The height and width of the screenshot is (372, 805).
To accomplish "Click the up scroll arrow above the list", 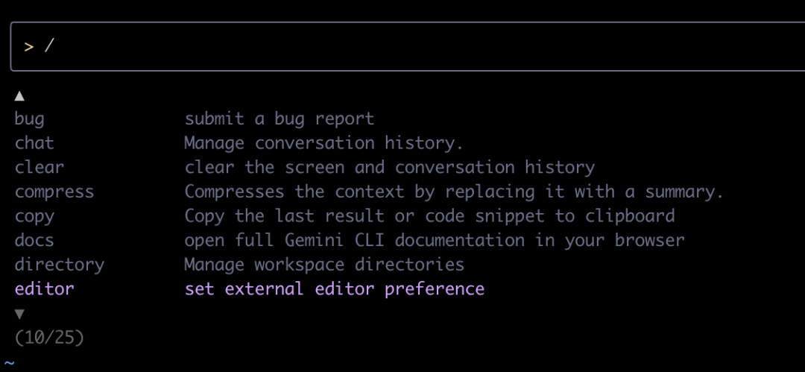I will pyautogui.click(x=19, y=95).
